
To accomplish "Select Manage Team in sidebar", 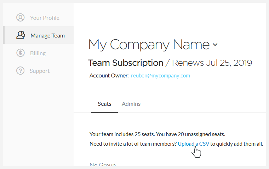I will click(x=47, y=35).
